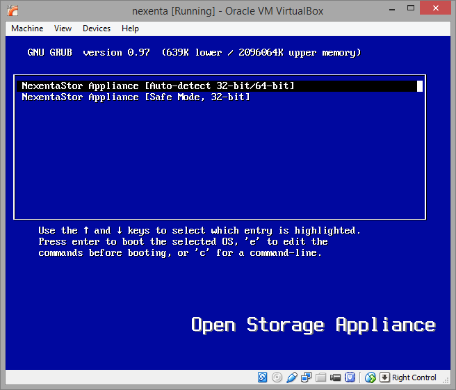Image resolution: width=456 pixels, height=390 pixels.
Task: Click the keyboard capture arrow icon
Action: (384, 377)
